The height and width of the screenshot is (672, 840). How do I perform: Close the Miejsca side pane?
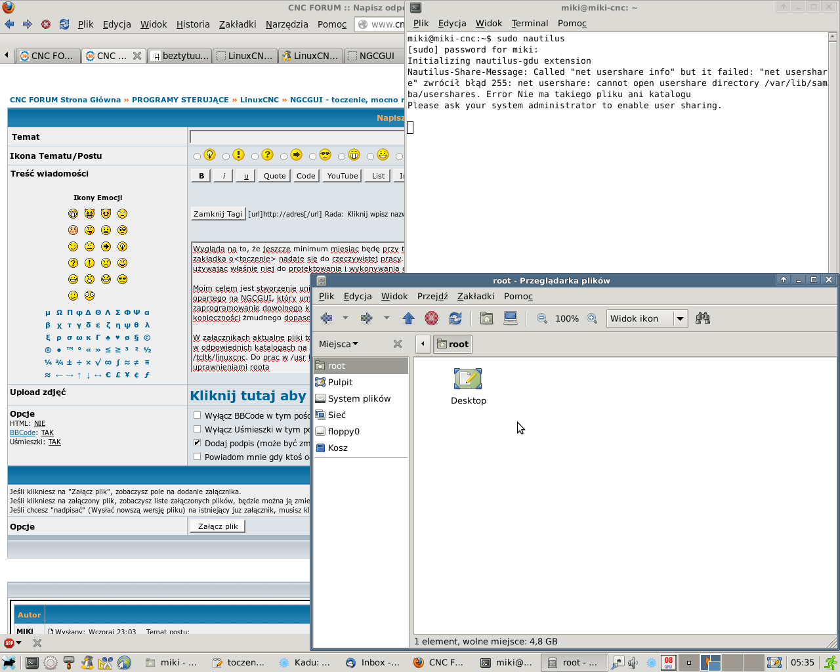tap(398, 344)
